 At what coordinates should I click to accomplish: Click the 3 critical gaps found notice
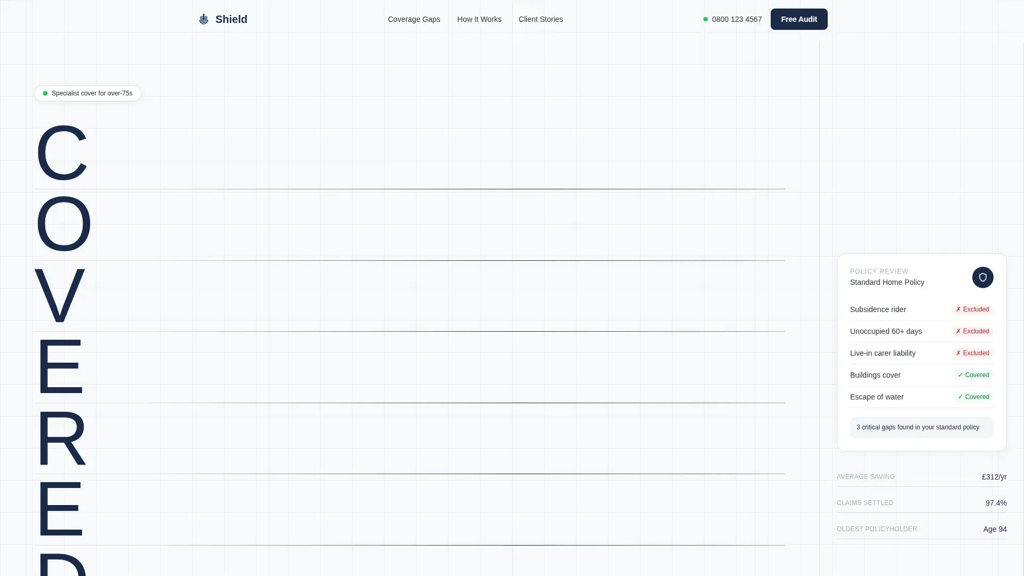922,427
